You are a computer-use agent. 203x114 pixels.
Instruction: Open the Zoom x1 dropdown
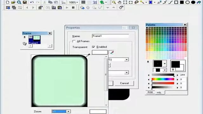point(69,111)
